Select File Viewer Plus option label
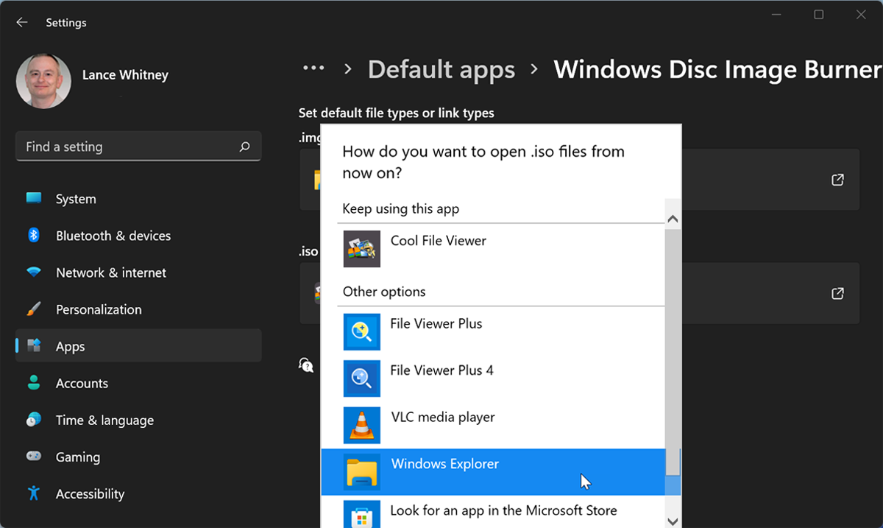883x528 pixels. tap(436, 323)
